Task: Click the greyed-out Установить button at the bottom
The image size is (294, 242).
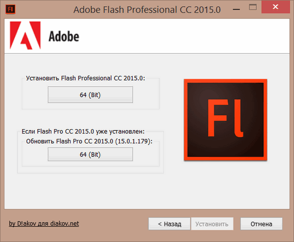Action: click(x=212, y=224)
